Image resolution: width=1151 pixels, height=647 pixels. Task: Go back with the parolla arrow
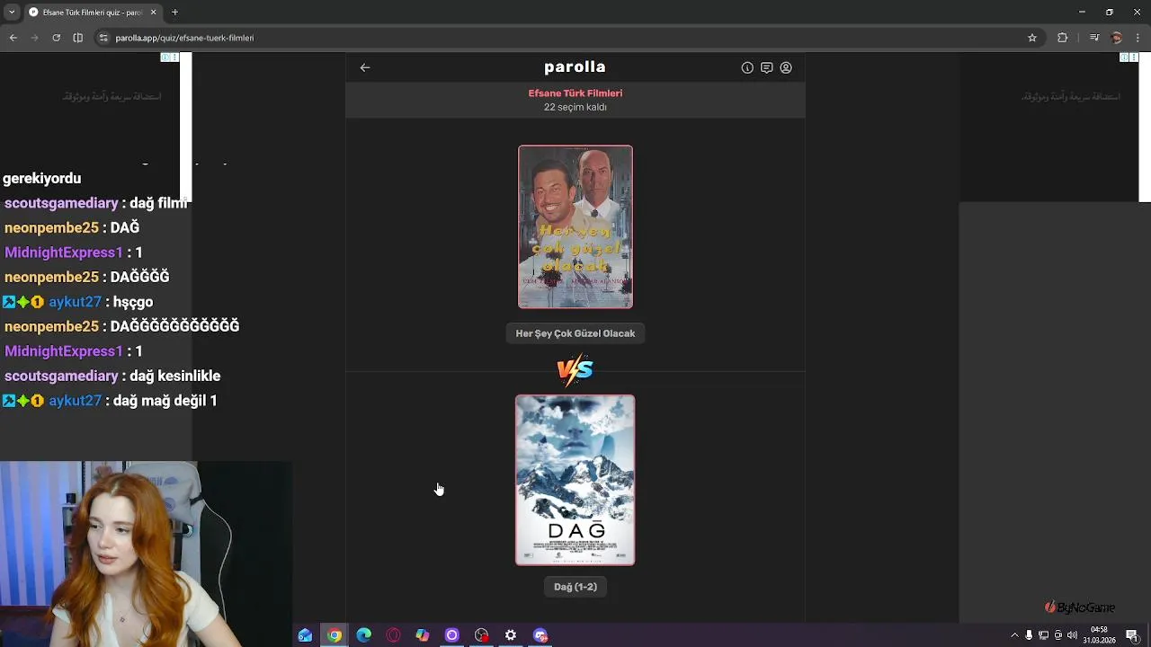click(x=365, y=67)
